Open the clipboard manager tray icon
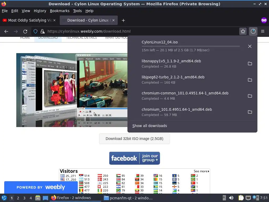269x202 pixels. tap(241, 198)
